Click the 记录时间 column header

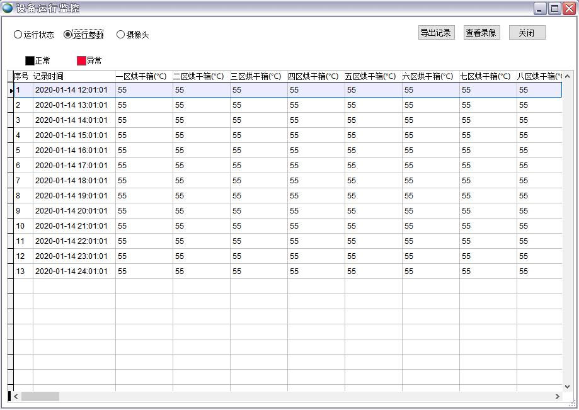coord(74,76)
